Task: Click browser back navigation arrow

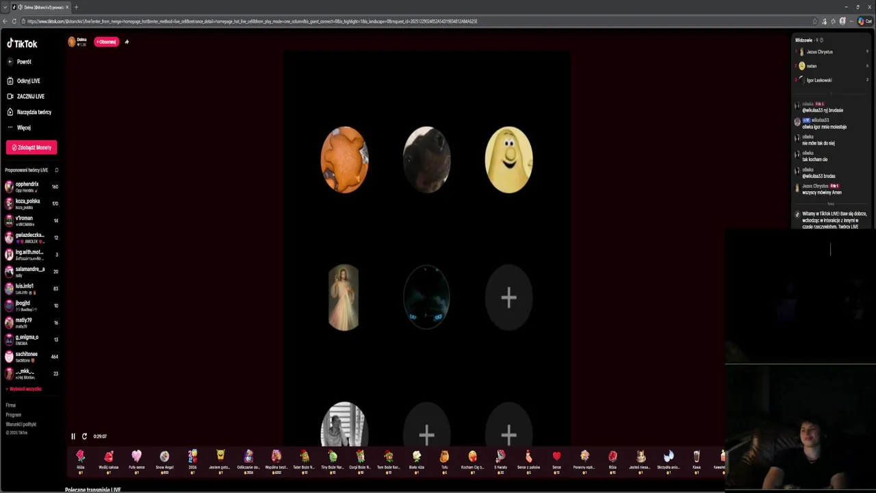Action: (5, 21)
